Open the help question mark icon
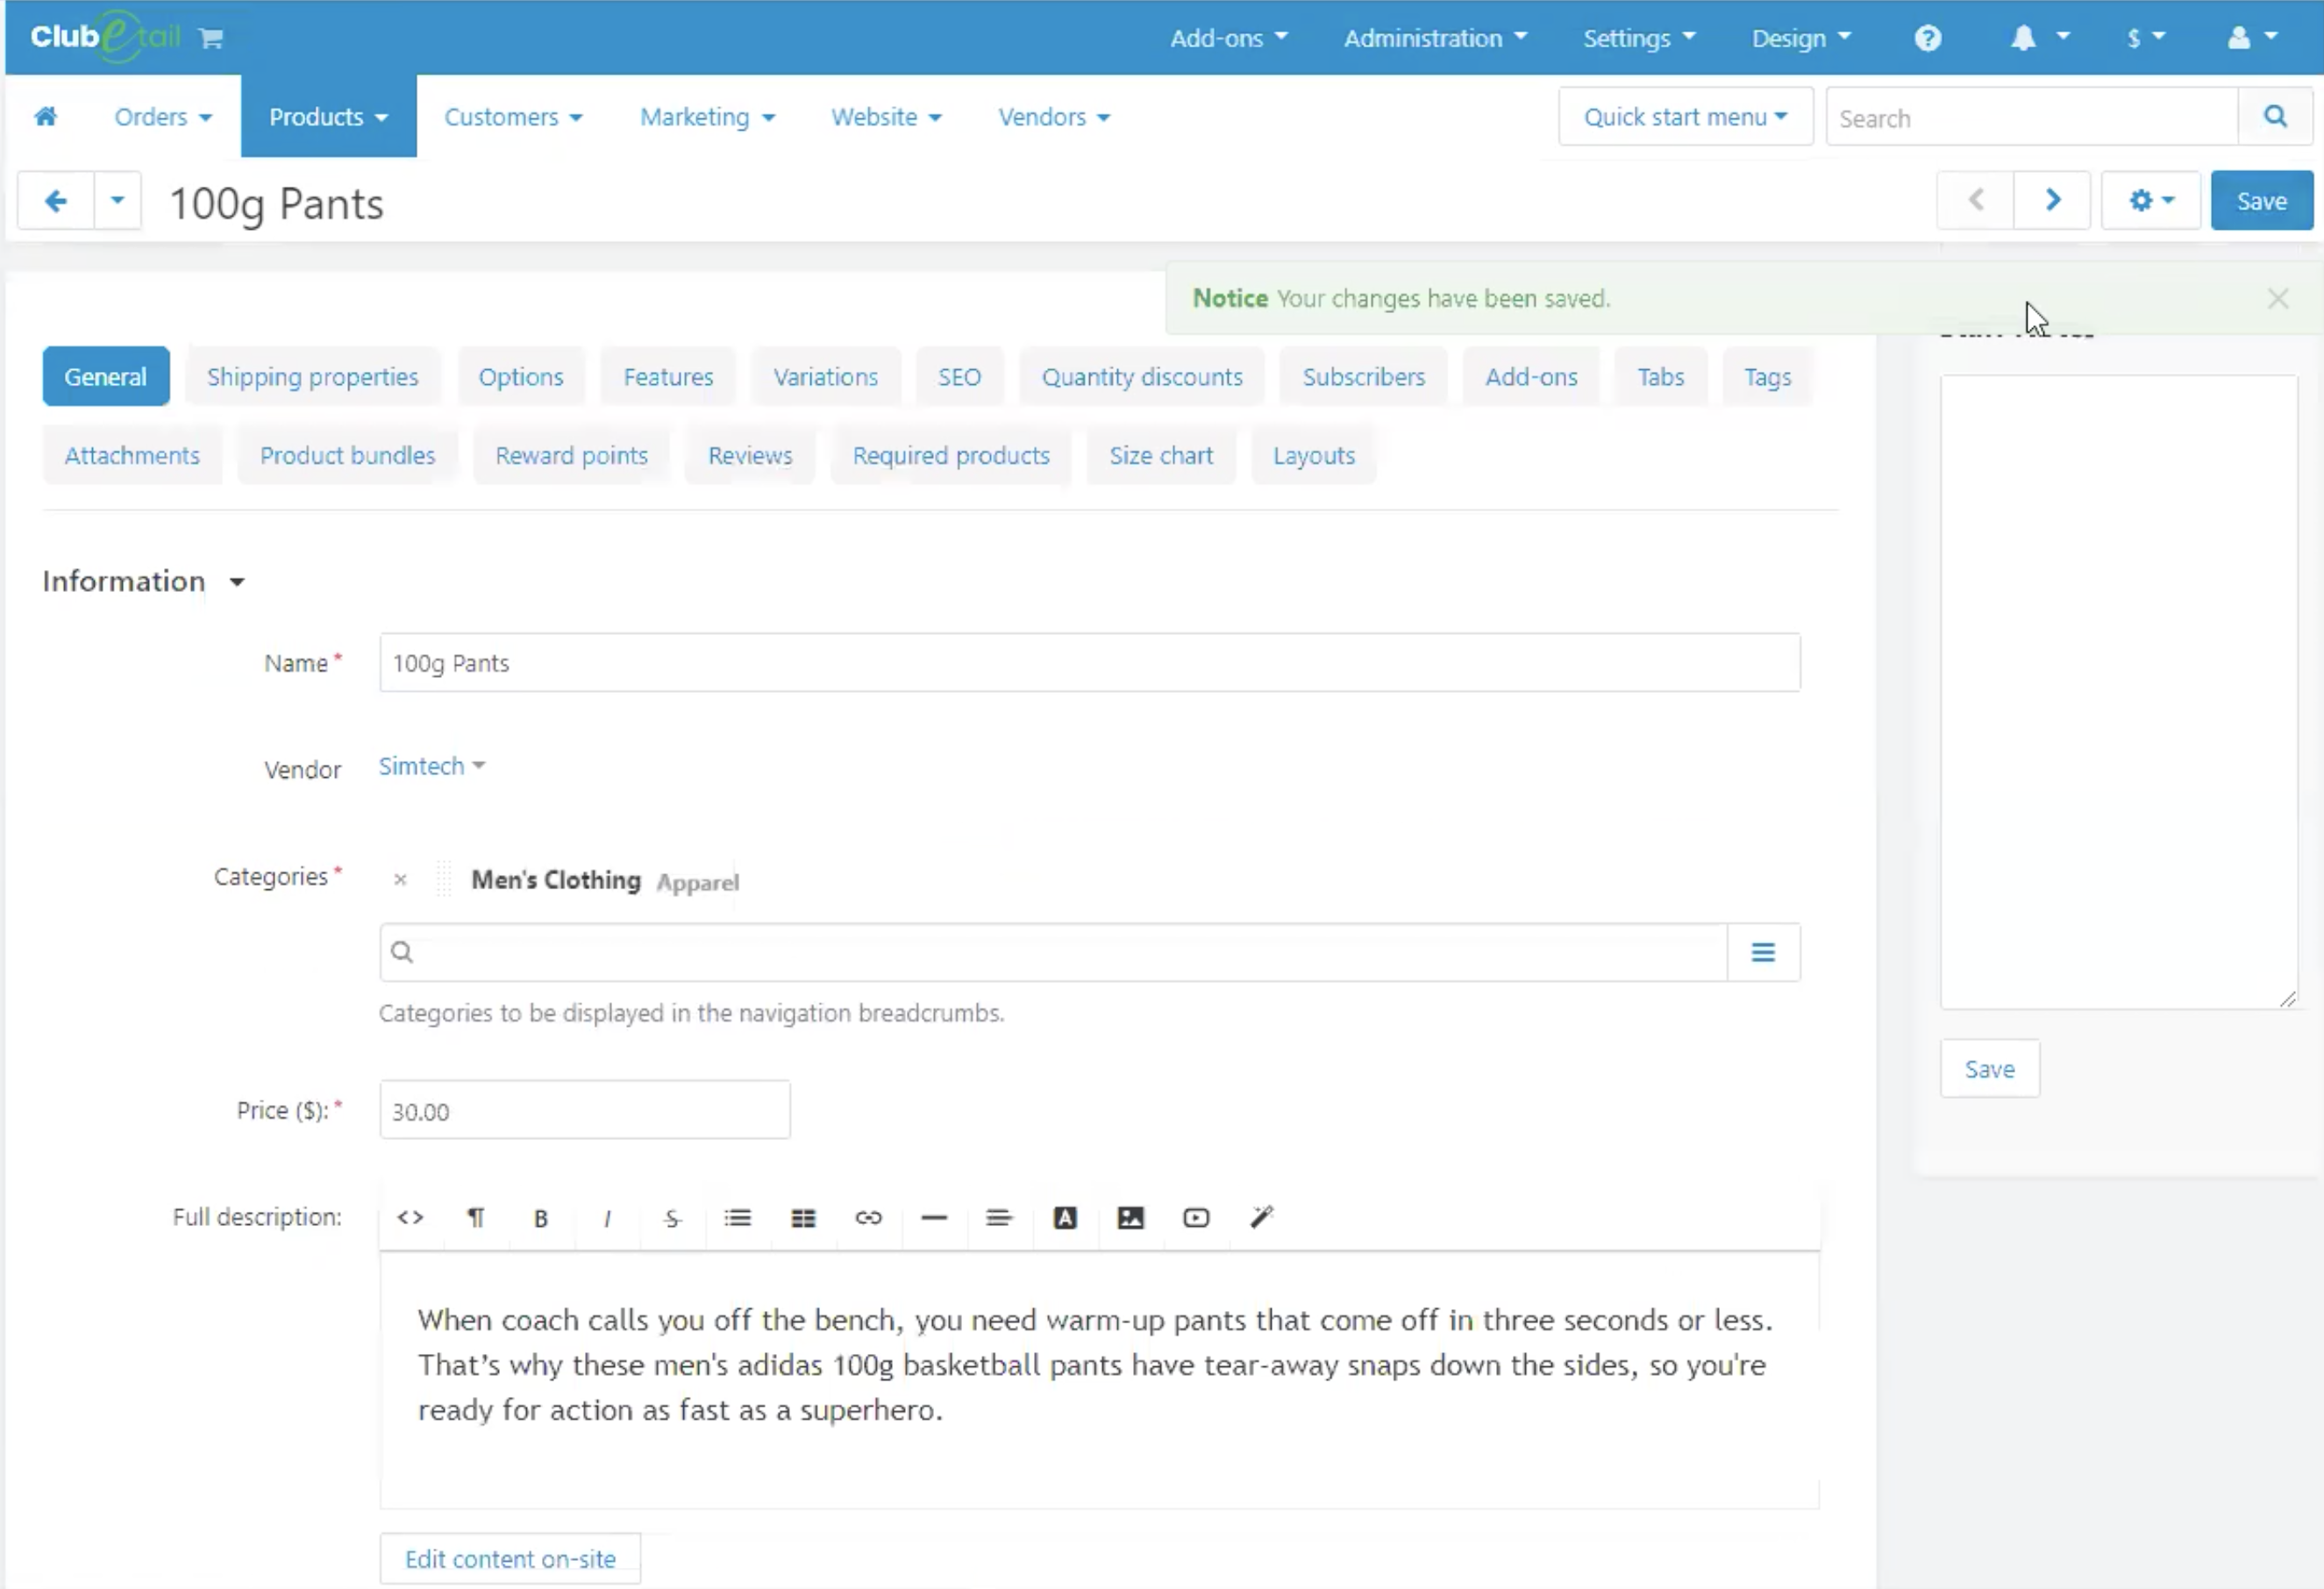The image size is (2324, 1589). point(1928,38)
